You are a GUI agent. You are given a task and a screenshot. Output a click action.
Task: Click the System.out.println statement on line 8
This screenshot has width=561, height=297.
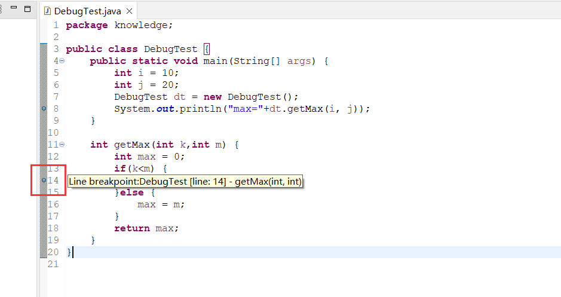tap(242, 109)
